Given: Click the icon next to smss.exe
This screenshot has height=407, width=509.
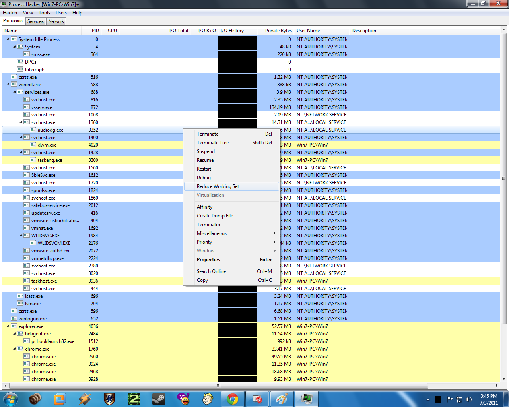Looking at the screenshot, I should [x=27, y=54].
